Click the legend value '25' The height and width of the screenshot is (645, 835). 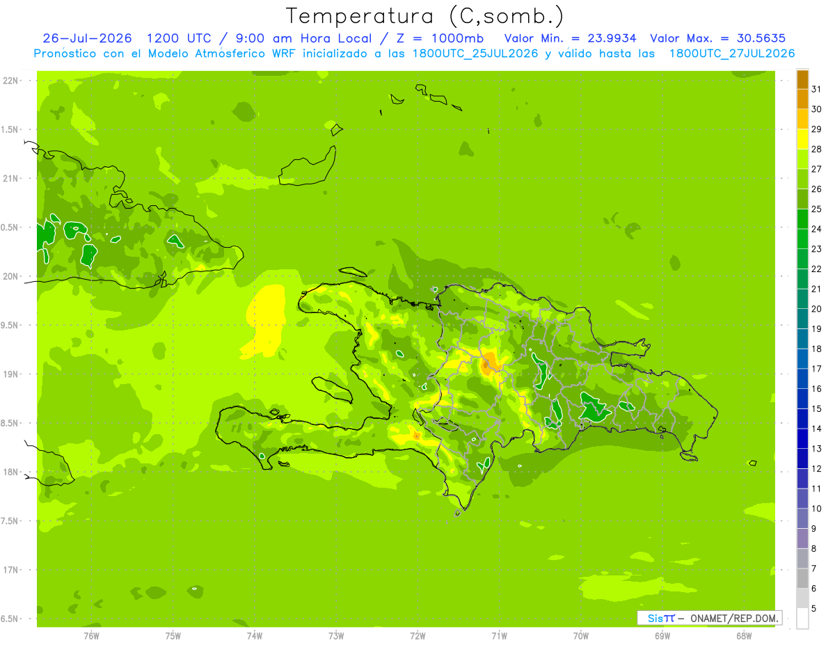point(817,209)
